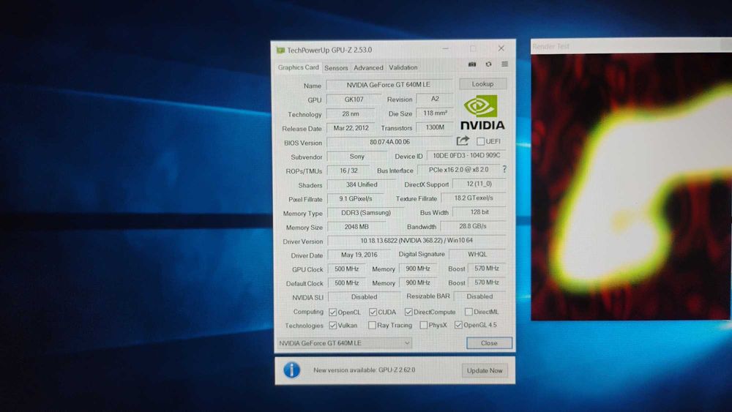Toggle the DirectCompute checkbox
Viewport: 732px width, 412px height.
click(x=408, y=312)
